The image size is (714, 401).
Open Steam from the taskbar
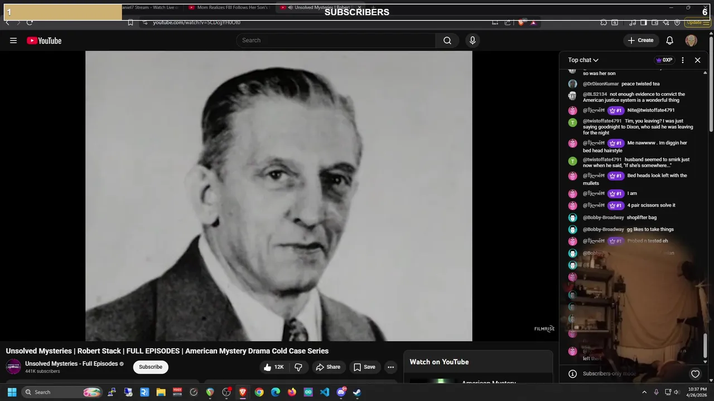pyautogui.click(x=357, y=392)
